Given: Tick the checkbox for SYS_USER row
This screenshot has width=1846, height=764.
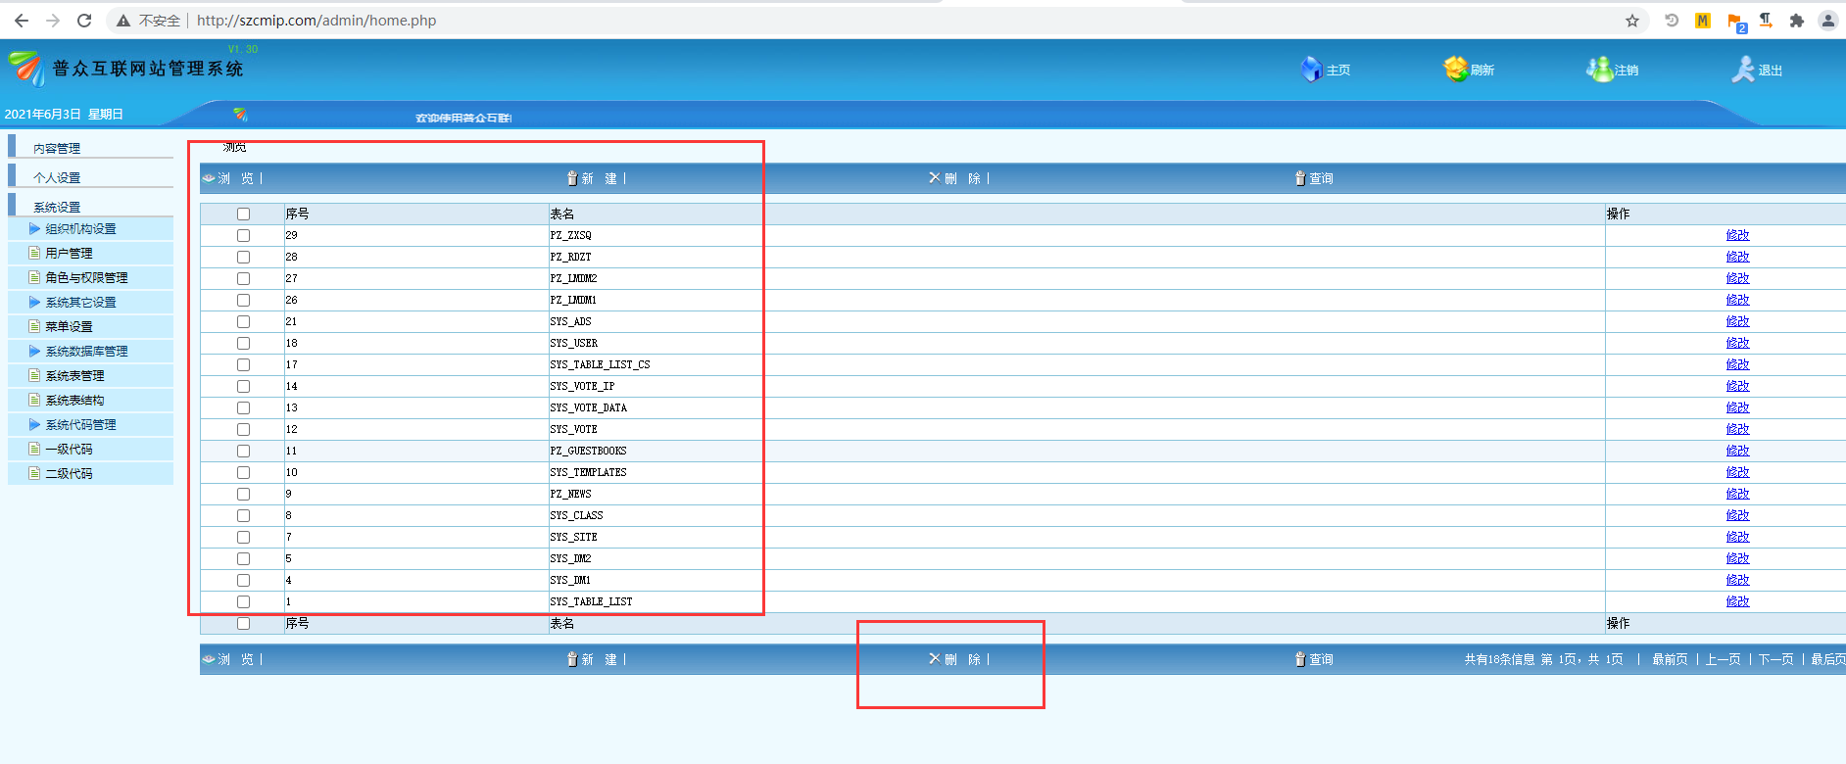Looking at the screenshot, I should [x=243, y=344].
